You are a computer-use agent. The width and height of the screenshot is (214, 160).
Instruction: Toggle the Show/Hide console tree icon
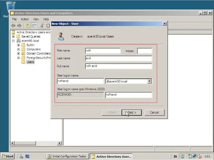pos(34,26)
